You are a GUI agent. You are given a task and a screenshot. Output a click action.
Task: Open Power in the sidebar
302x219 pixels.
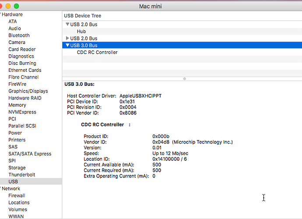tap(15, 133)
